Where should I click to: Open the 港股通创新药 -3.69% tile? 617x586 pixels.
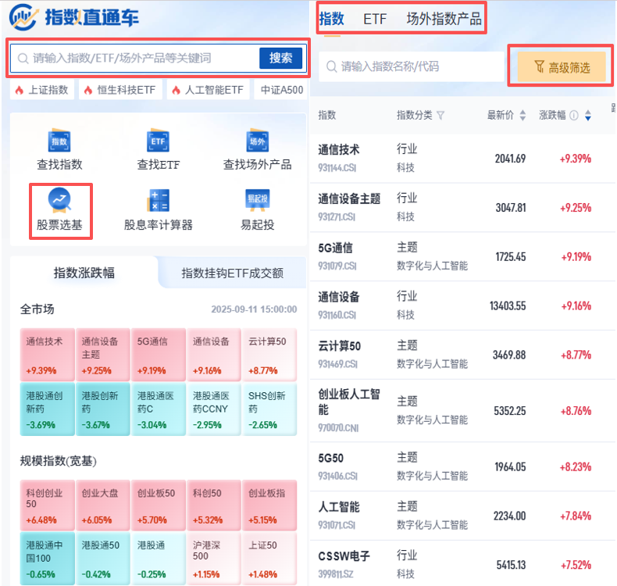(47, 409)
